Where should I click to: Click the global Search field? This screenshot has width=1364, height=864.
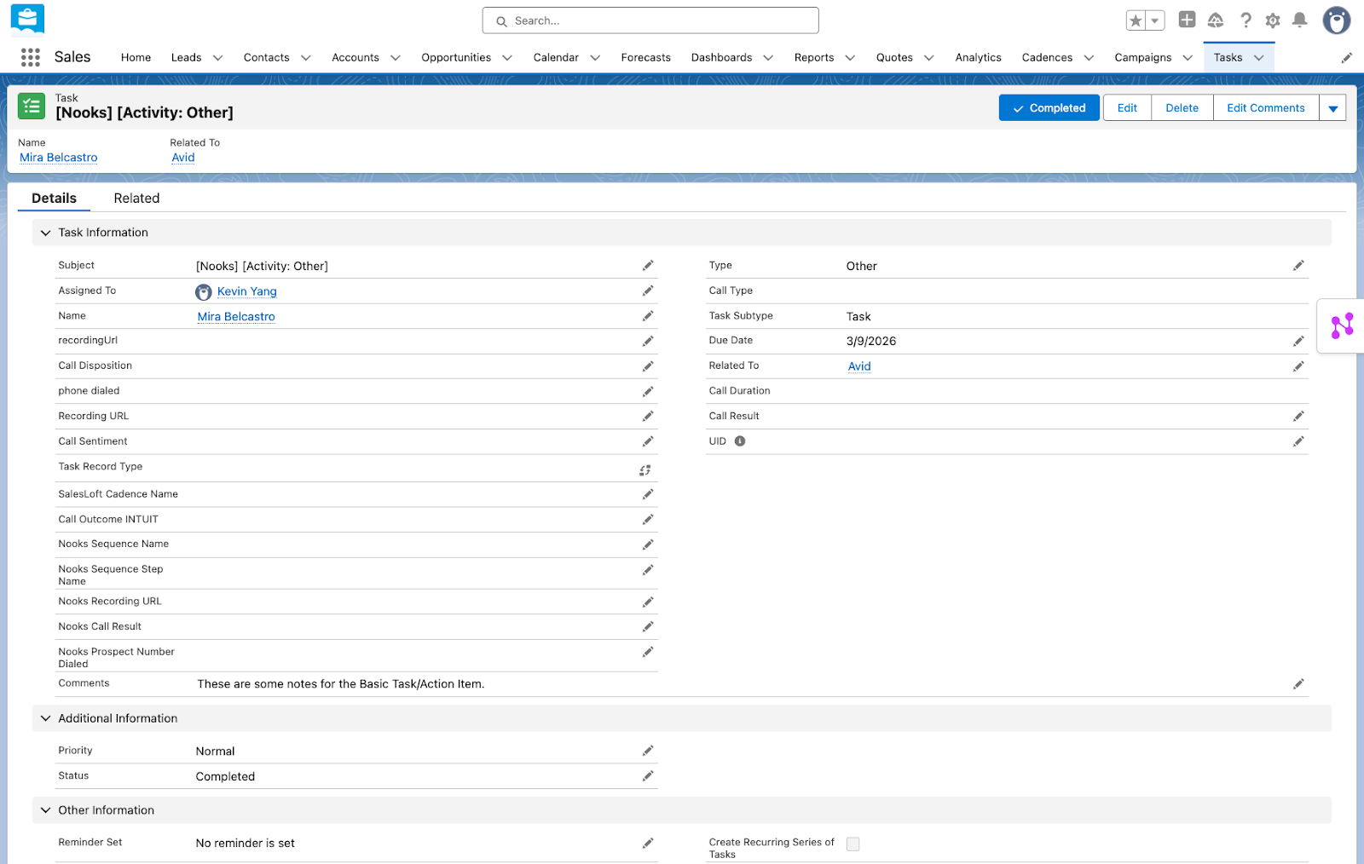(x=650, y=20)
